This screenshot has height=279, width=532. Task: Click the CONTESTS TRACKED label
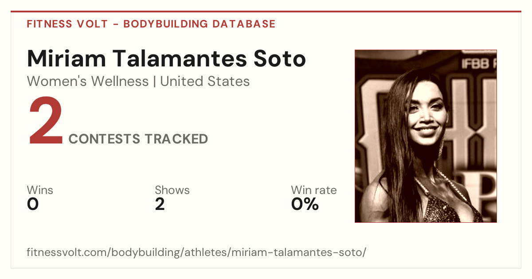(x=138, y=139)
